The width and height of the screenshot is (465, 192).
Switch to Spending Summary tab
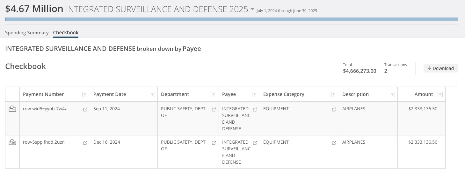tap(27, 32)
